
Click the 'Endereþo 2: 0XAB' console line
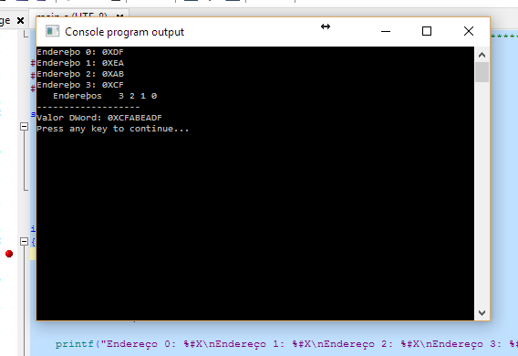click(80, 74)
